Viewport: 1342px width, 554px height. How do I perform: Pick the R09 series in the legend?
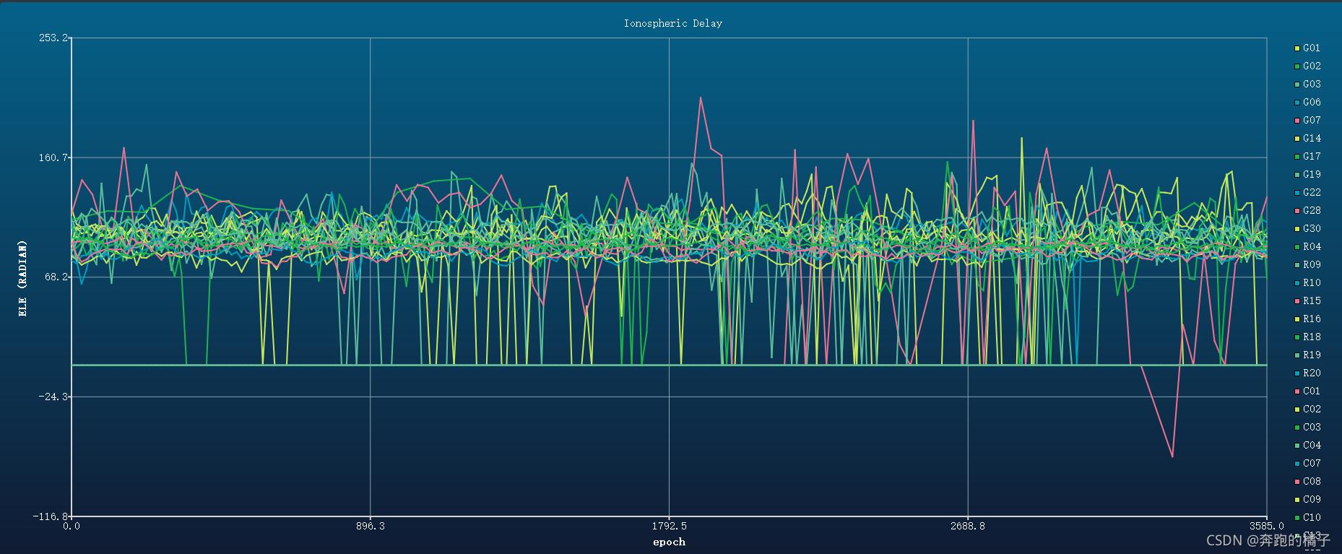point(1307,265)
